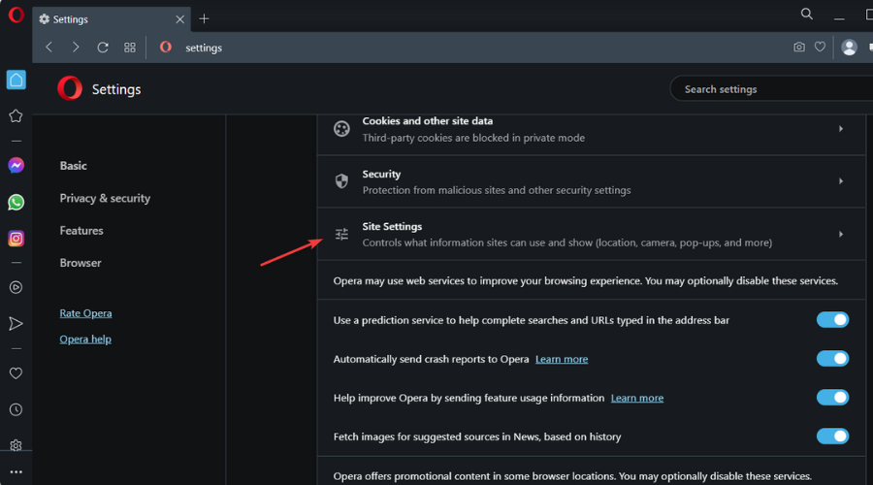Open Learn more link for feature usage
This screenshot has width=873, height=485.
tap(637, 398)
